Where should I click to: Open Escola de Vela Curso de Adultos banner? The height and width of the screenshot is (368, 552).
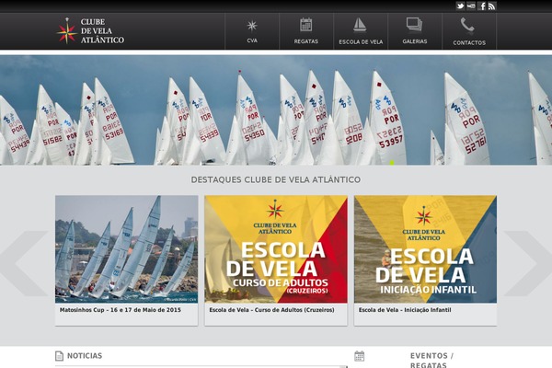coord(276,249)
